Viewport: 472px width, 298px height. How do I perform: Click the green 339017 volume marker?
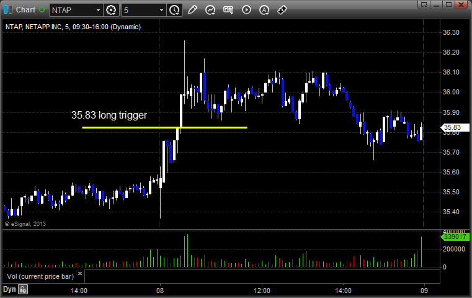(x=455, y=237)
